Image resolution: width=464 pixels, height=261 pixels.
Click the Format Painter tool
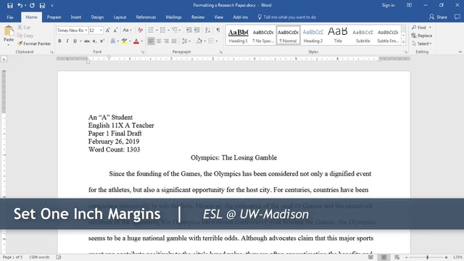34,43
